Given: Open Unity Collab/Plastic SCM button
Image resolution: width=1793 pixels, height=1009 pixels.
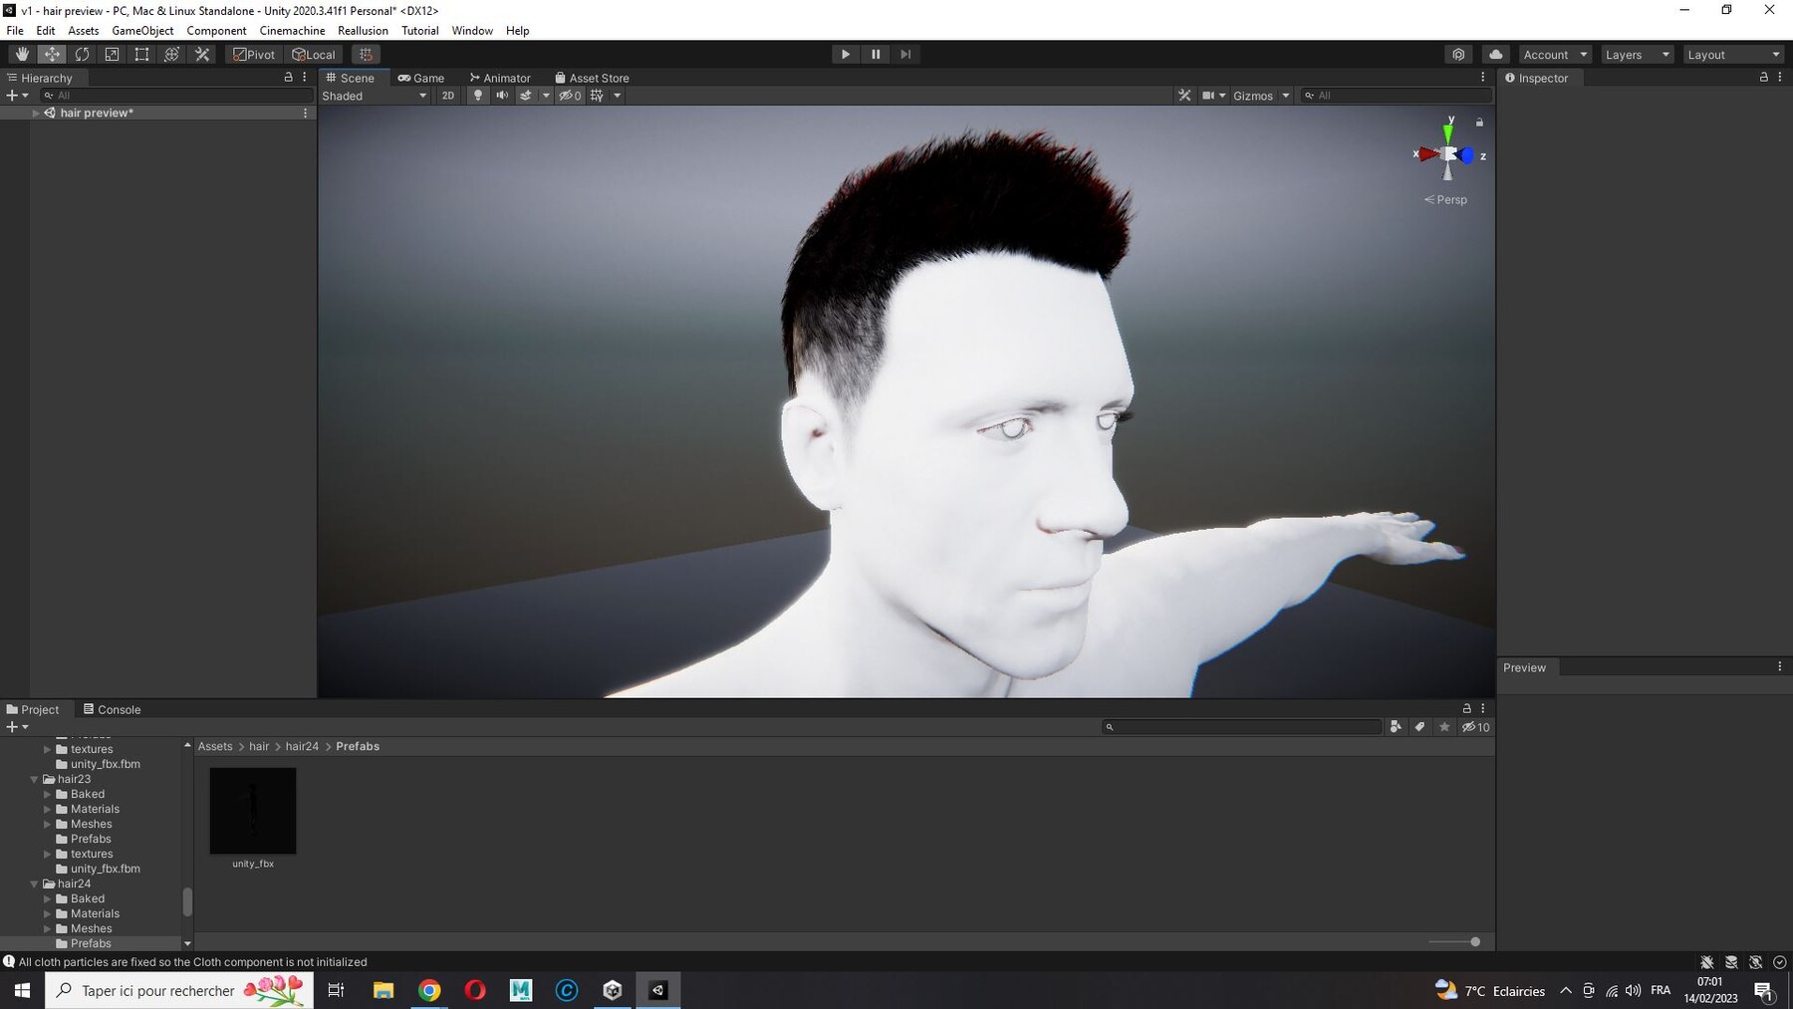Looking at the screenshot, I should pos(1458,55).
